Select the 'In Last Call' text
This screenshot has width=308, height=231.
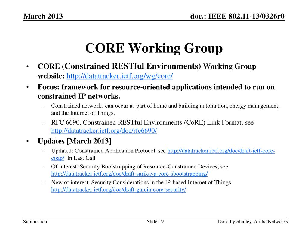(81, 158)
